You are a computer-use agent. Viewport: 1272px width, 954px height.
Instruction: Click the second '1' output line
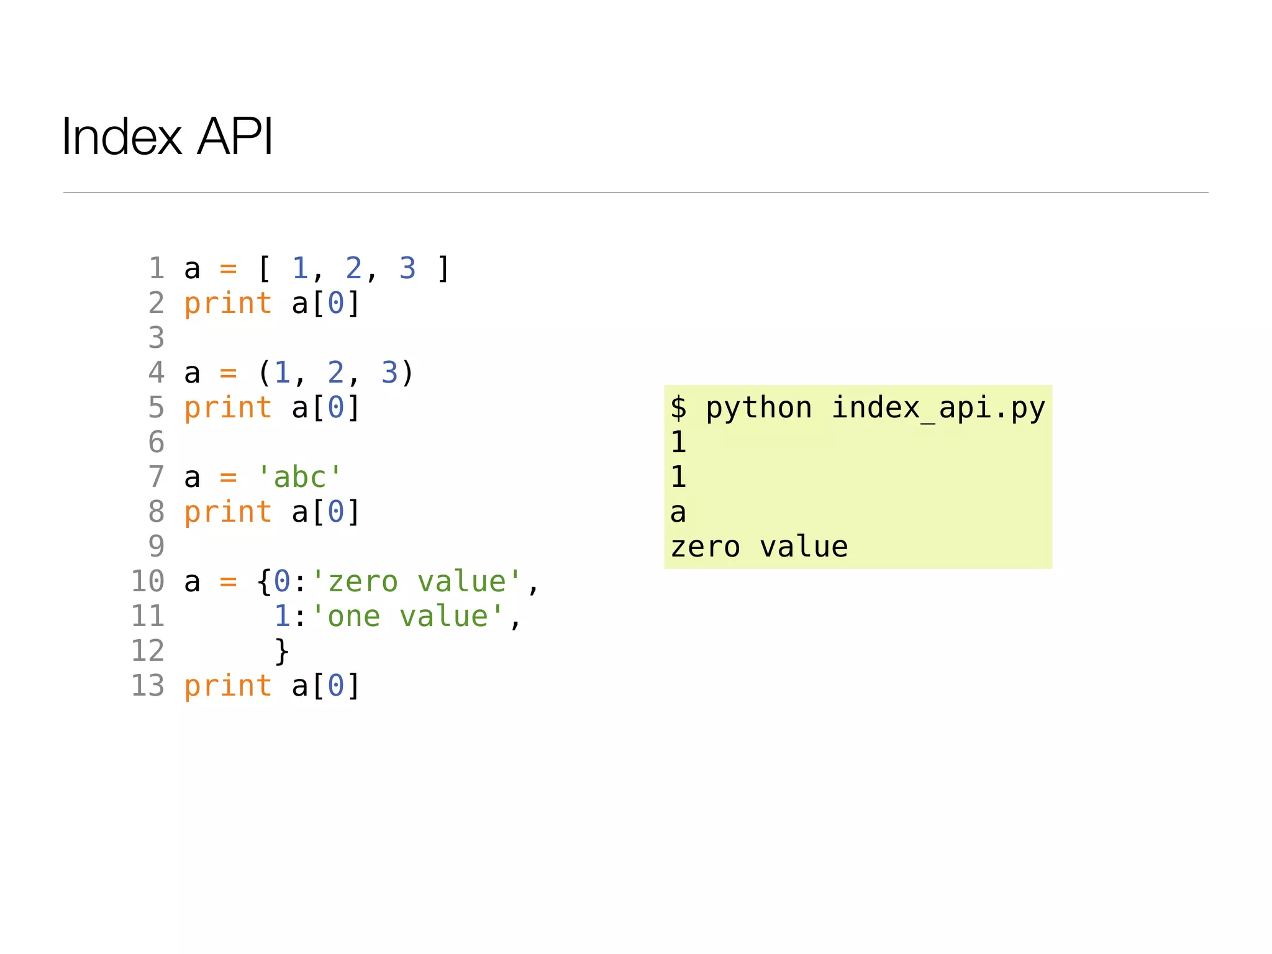[x=678, y=477]
